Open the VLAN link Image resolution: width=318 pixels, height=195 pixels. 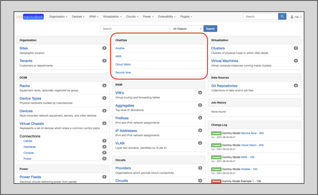[x=120, y=143]
